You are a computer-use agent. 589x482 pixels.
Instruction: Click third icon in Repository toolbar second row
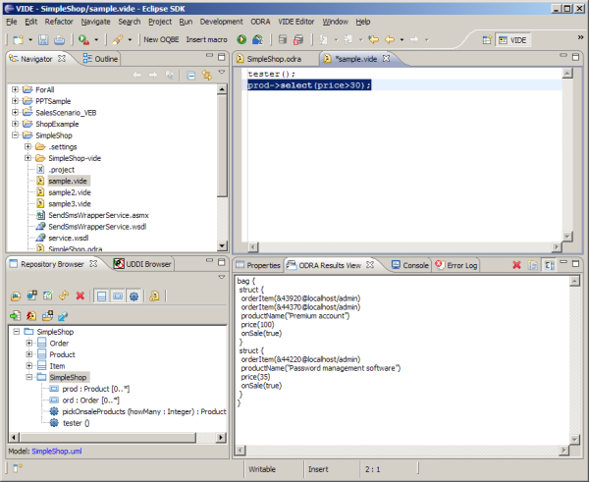[47, 316]
